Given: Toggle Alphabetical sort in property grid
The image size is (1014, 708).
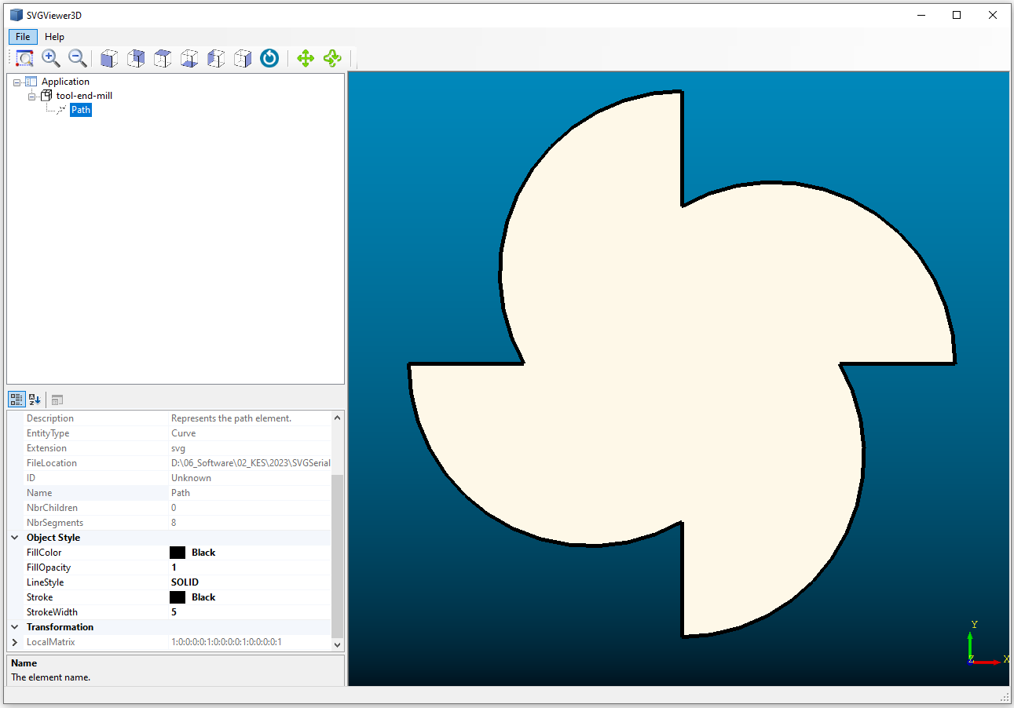Looking at the screenshot, I should (x=35, y=400).
